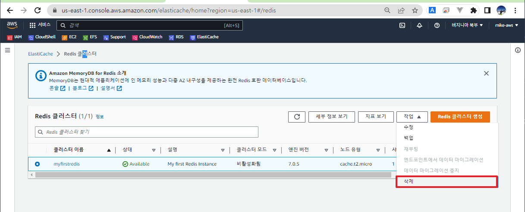Refresh the Redis clusters list

(297, 117)
